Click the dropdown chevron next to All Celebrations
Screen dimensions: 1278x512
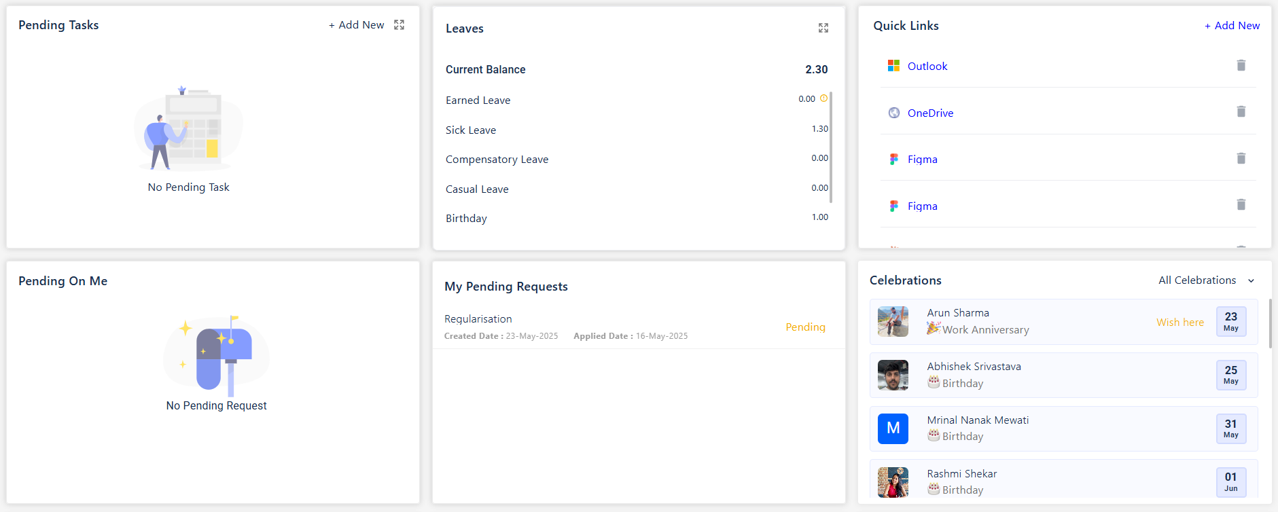(1251, 281)
